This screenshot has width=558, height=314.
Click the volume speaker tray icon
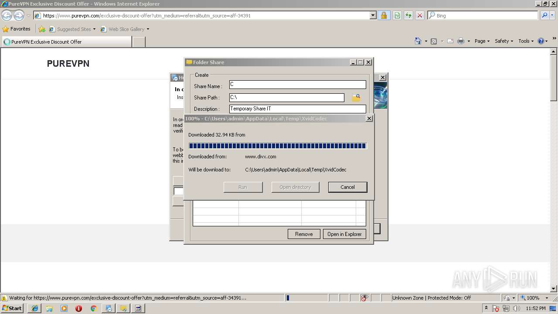pyautogui.click(x=517, y=308)
